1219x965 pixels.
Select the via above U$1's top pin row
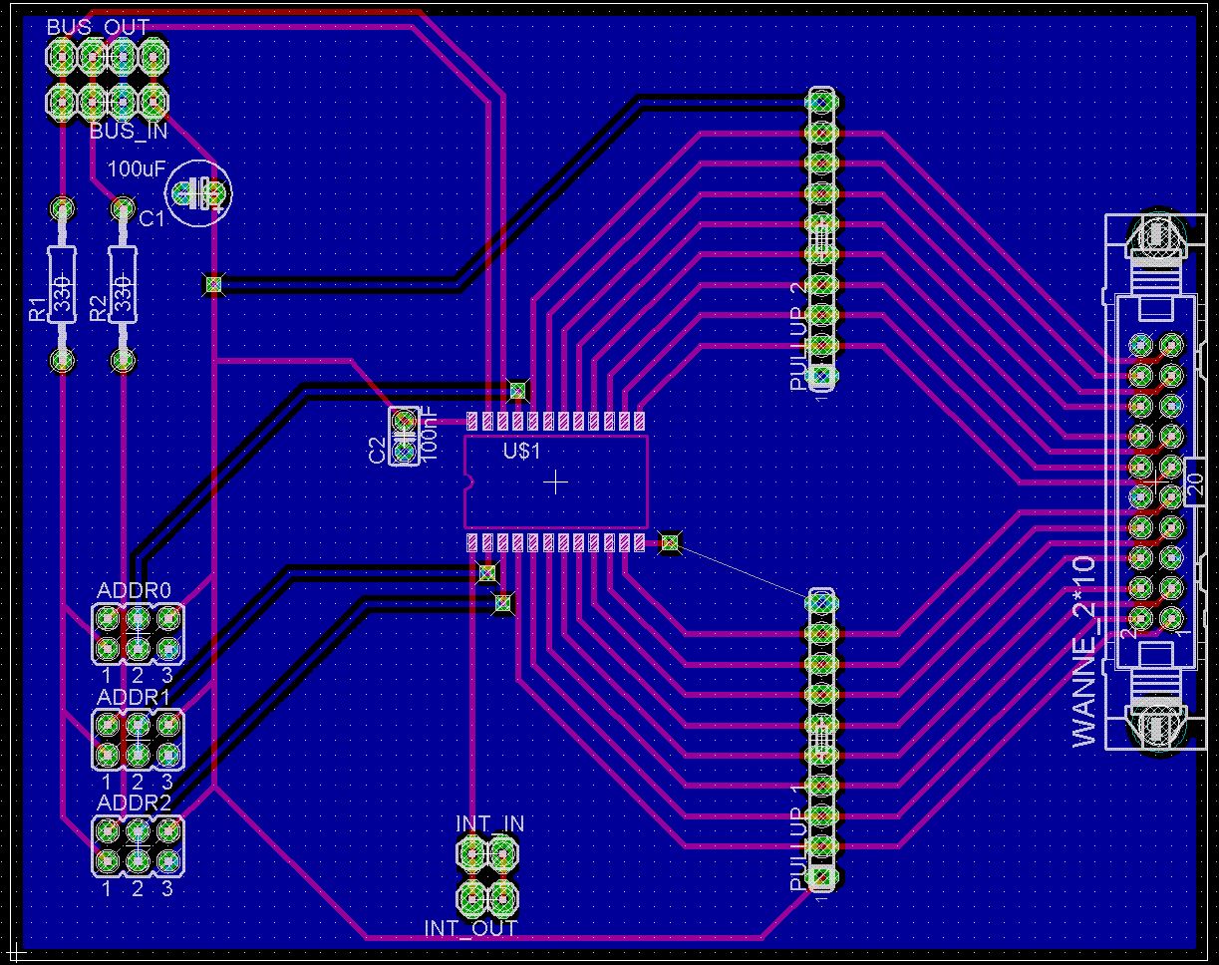[x=516, y=390]
